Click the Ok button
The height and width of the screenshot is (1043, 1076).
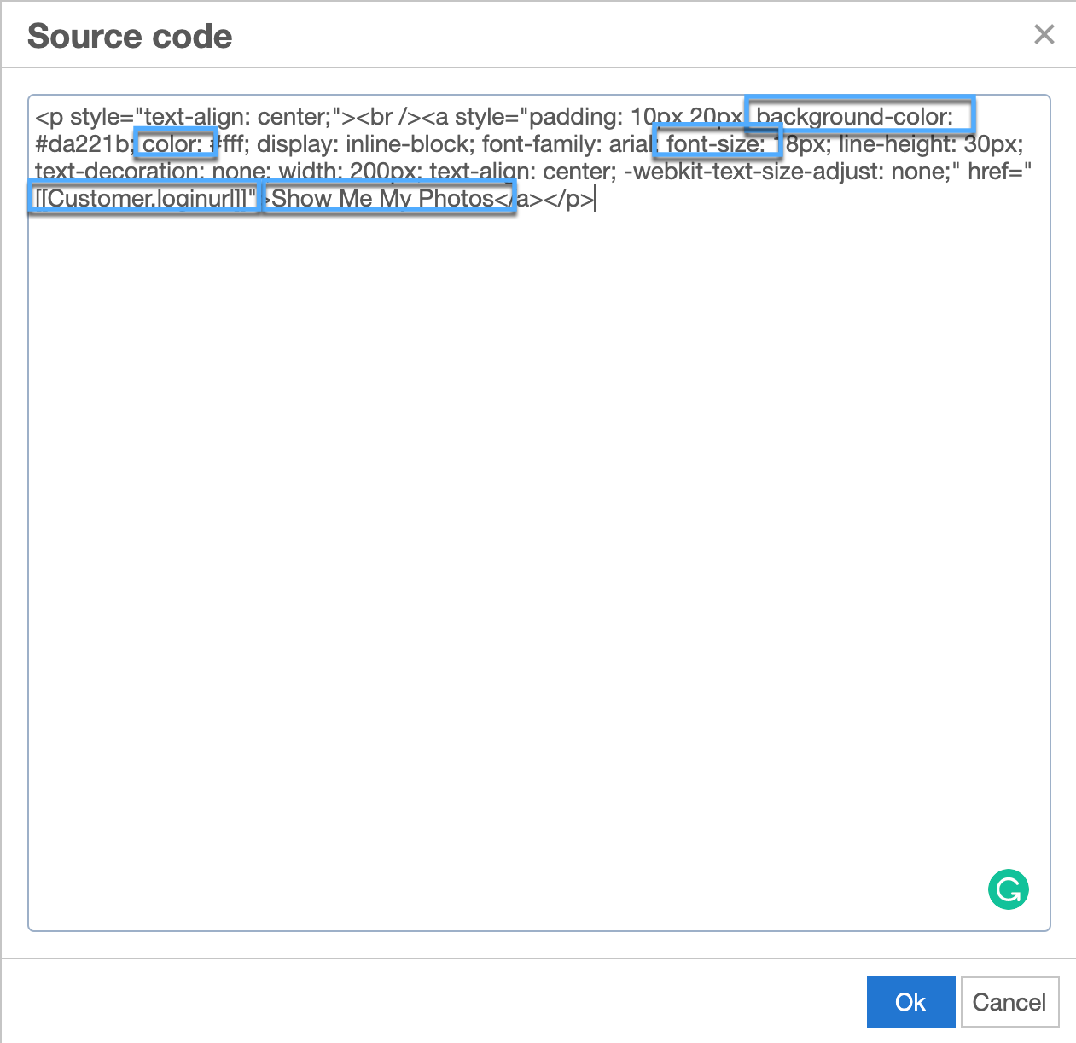tap(910, 1002)
